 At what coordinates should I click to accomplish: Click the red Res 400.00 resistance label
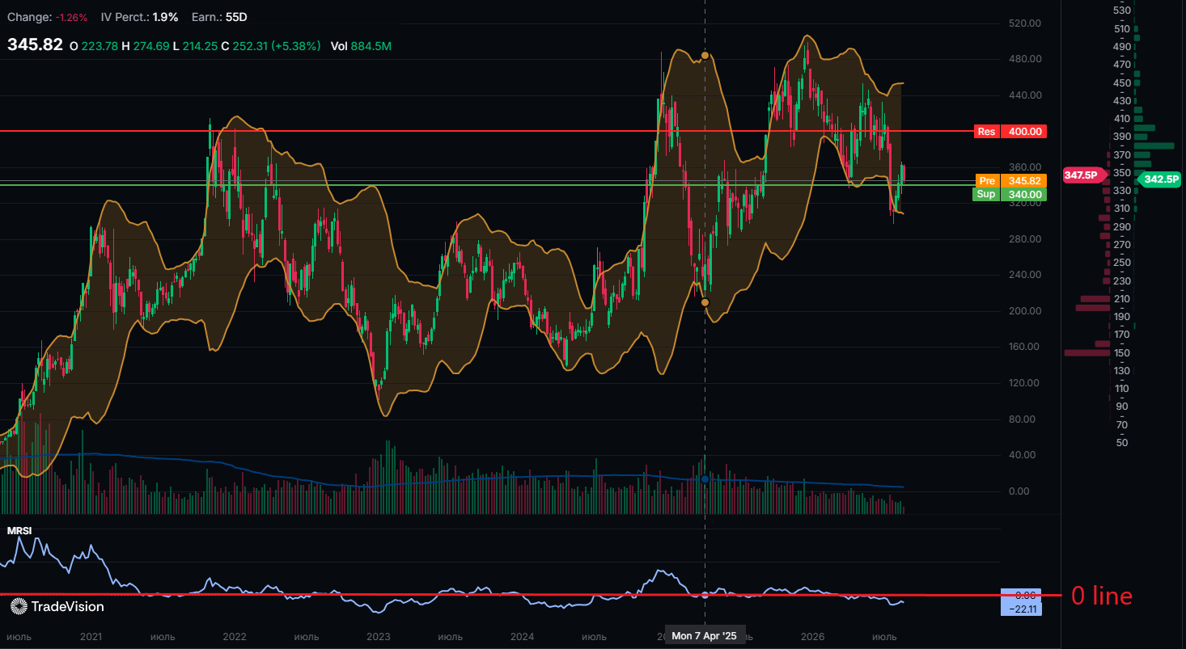pos(1010,132)
